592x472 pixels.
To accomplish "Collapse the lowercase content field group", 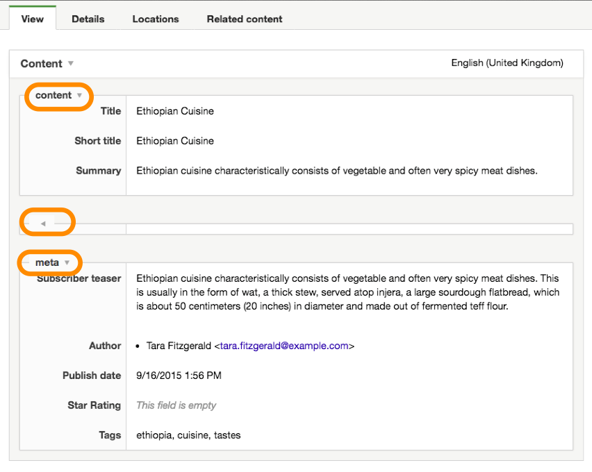I will click(x=79, y=95).
